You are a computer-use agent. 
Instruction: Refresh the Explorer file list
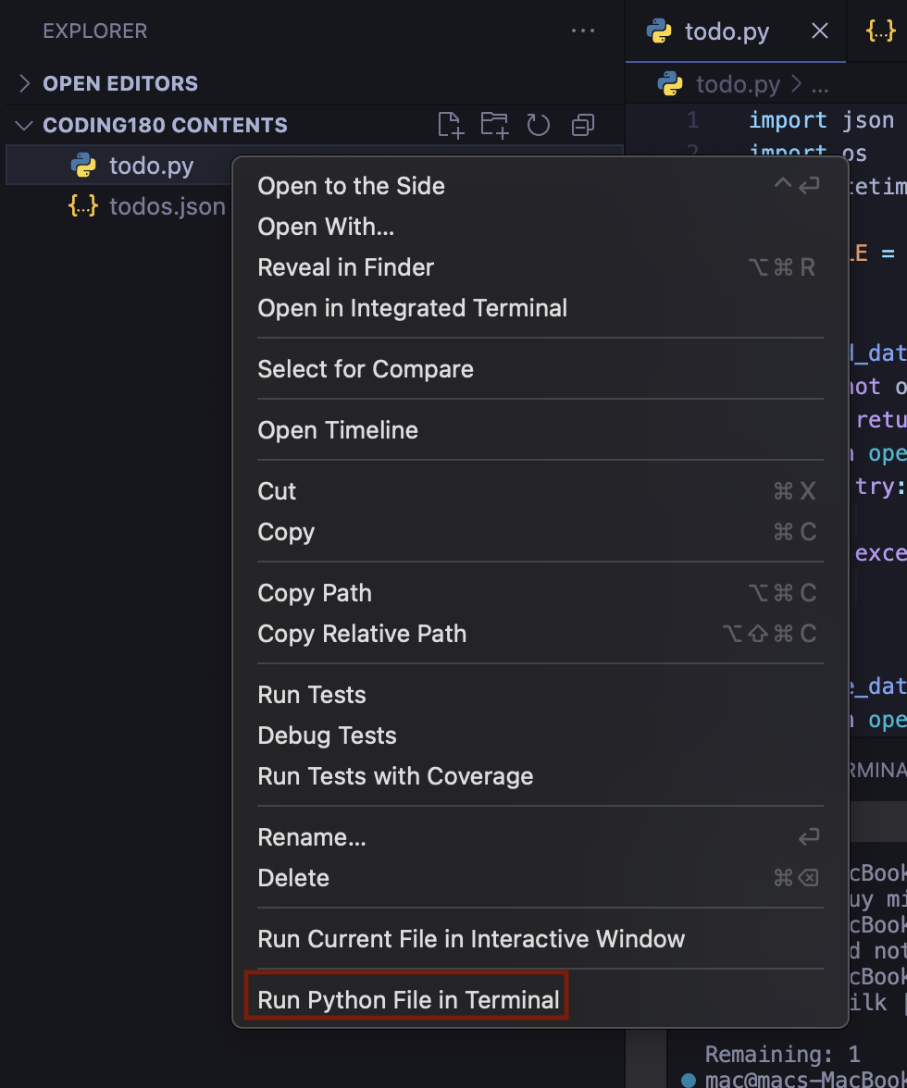pyautogui.click(x=539, y=125)
